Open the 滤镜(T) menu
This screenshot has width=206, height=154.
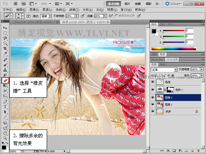click(74, 10)
